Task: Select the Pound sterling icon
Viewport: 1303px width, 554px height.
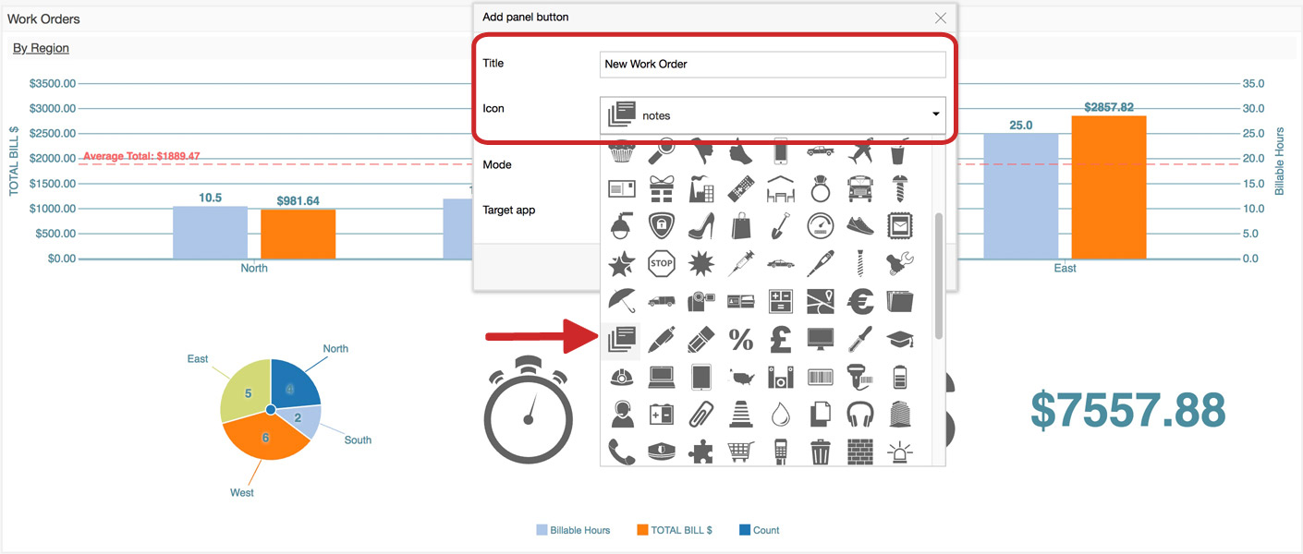Action: pos(781,339)
